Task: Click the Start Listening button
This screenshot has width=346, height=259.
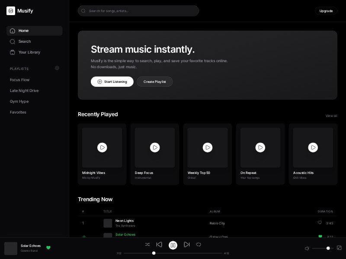Action: coord(112,82)
